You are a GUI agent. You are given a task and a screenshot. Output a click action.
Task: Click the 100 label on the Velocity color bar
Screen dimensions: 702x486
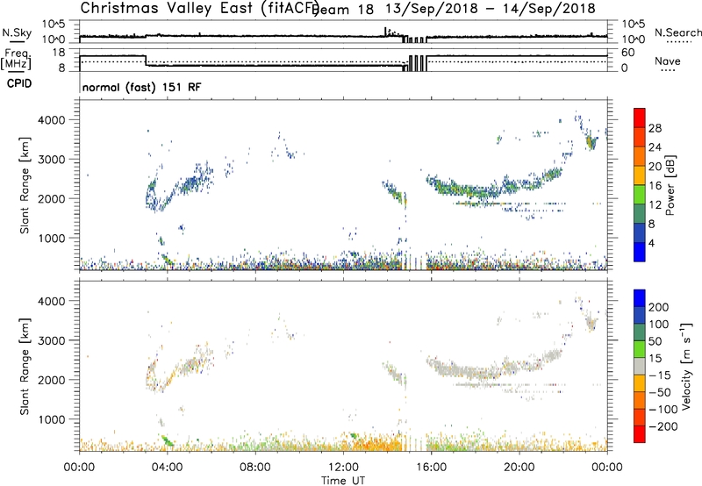point(659,324)
